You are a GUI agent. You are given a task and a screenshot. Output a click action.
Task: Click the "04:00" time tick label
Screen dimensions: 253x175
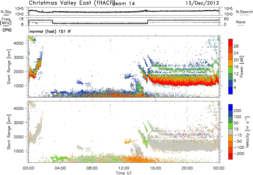(60, 168)
